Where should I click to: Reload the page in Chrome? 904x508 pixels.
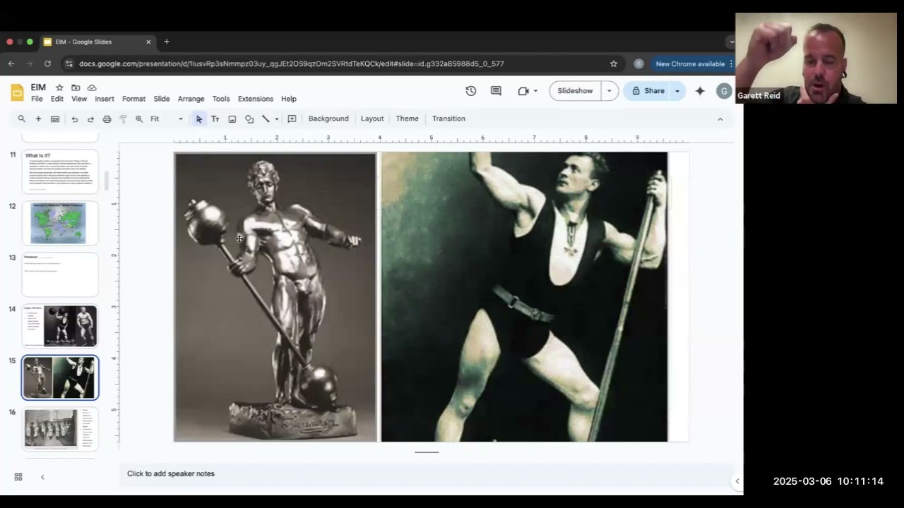47,64
